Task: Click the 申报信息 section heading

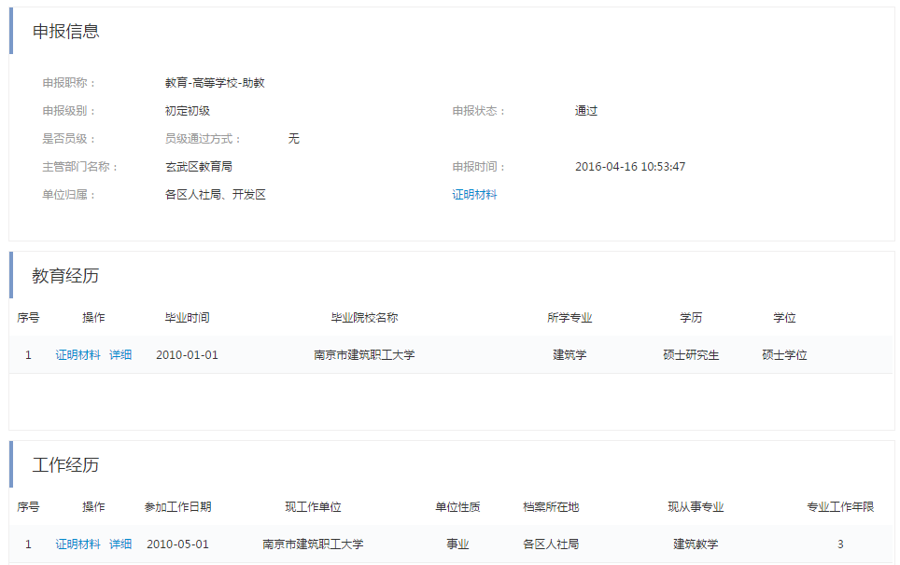Action: (65, 32)
